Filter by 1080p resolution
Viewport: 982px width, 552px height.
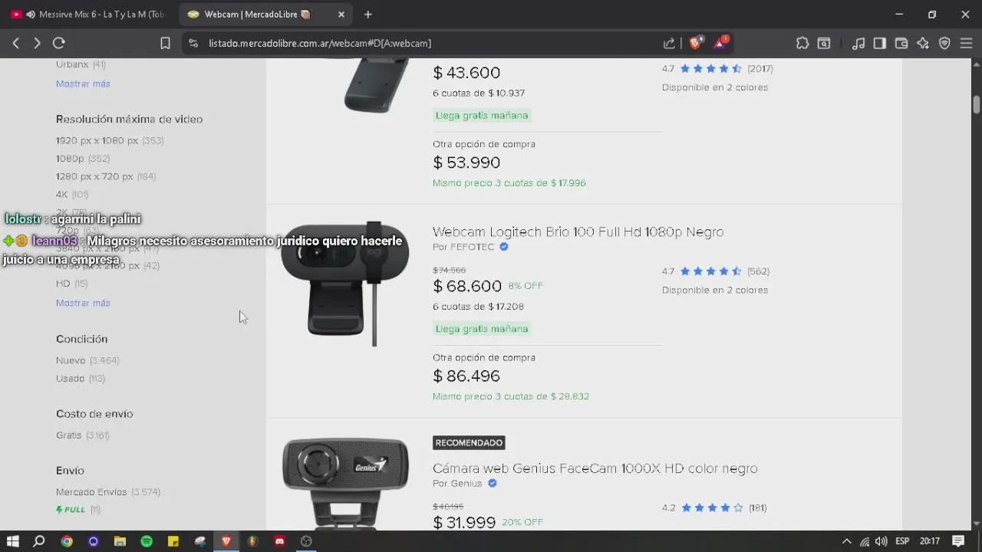83,158
